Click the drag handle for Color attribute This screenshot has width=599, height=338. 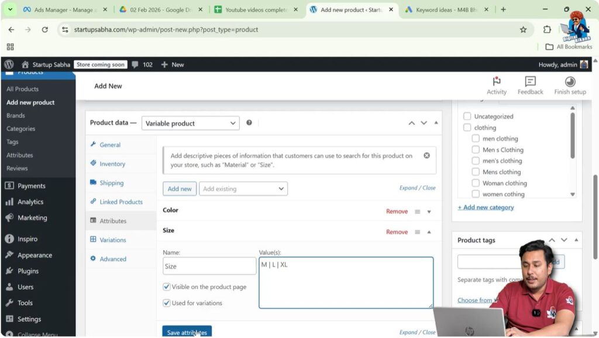click(x=418, y=211)
